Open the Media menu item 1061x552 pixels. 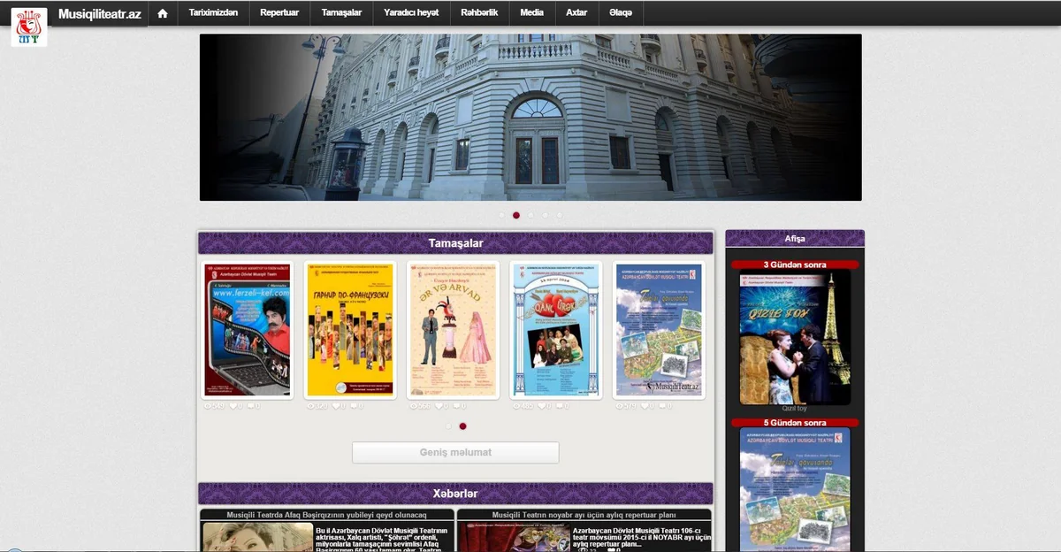coord(532,13)
